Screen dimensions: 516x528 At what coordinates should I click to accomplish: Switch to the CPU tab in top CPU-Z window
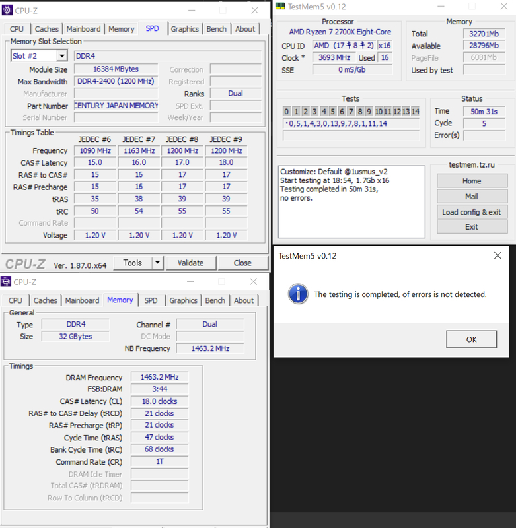point(17,29)
